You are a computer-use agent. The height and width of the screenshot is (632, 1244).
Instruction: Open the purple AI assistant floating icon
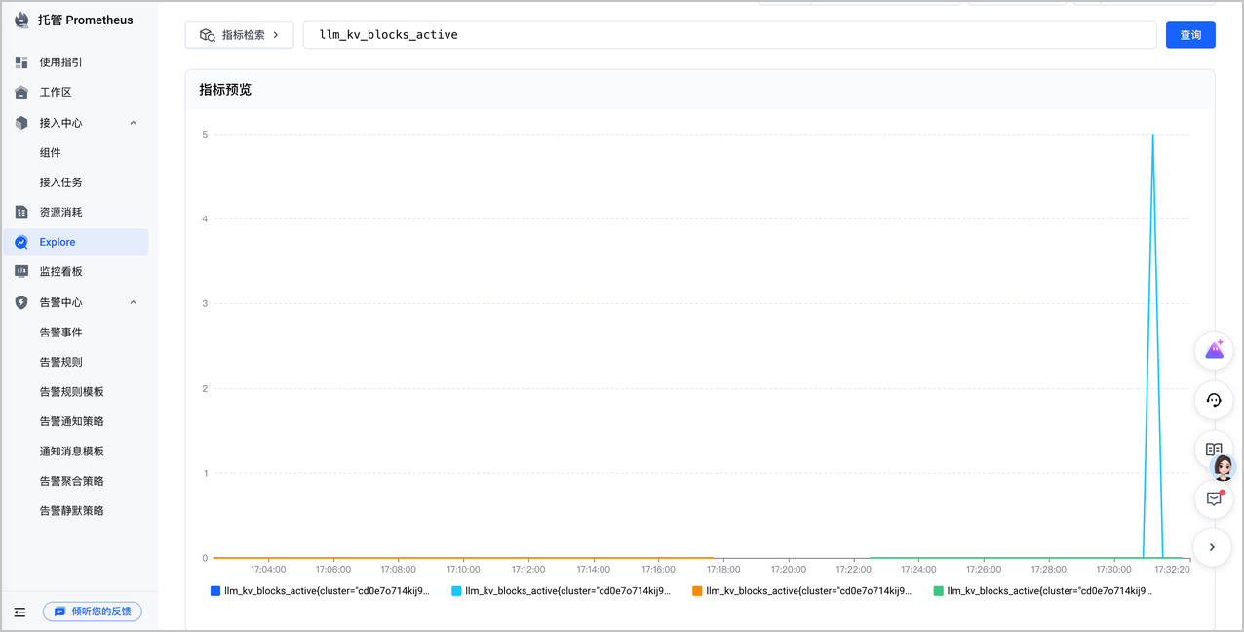(x=1214, y=350)
